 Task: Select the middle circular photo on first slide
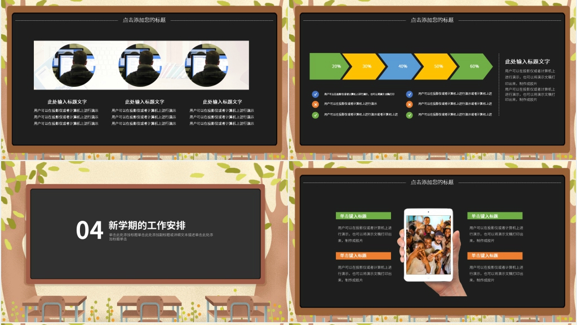coord(140,64)
